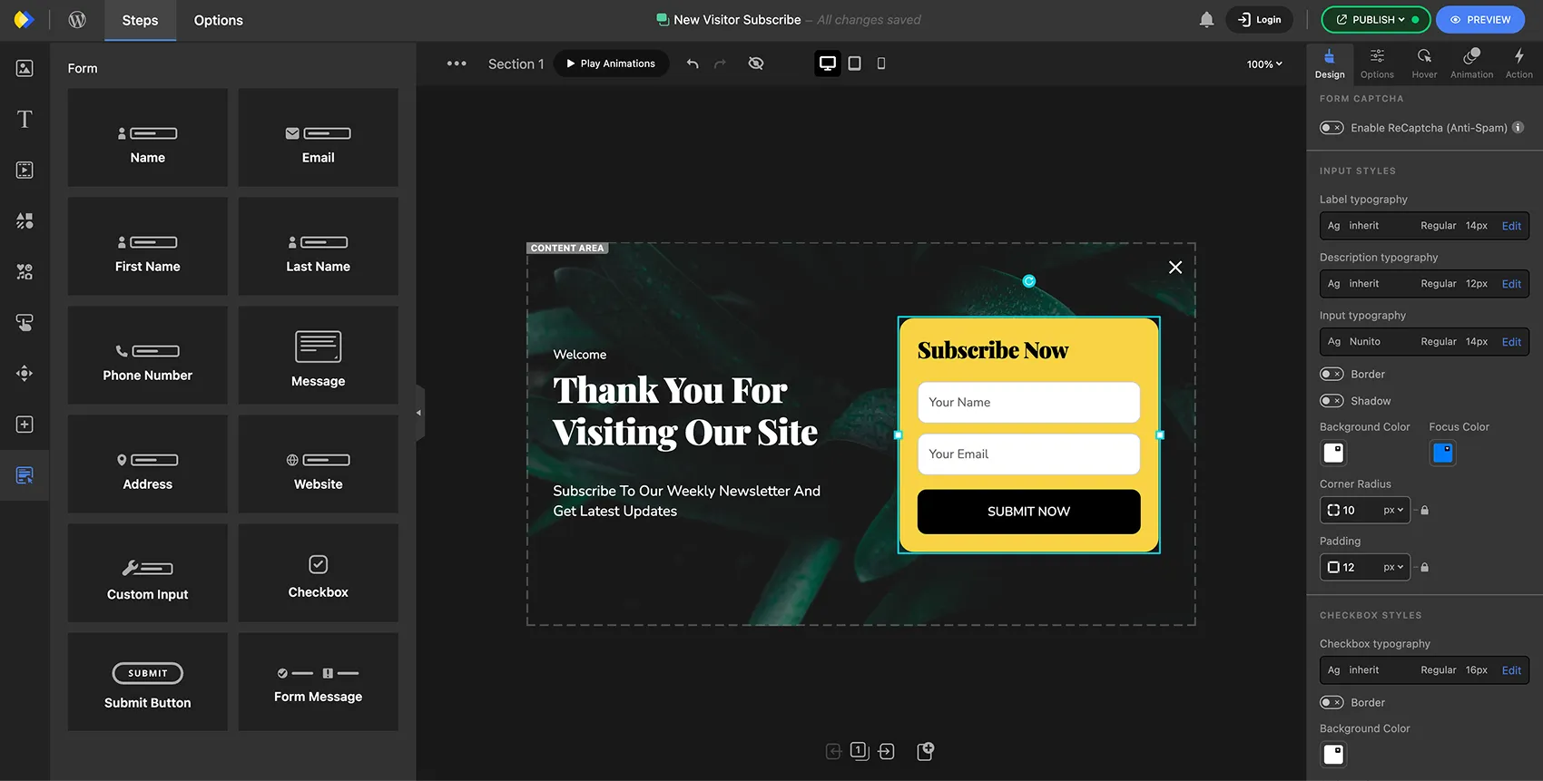Viewport: 1543px width, 781px height.
Task: Toggle element visibility eye icon in toolbar
Action: (x=755, y=63)
